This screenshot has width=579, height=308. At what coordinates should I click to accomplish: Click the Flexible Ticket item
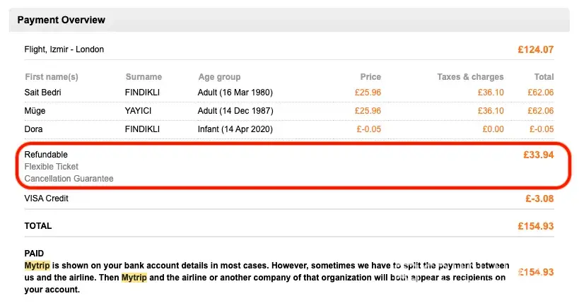pyautogui.click(x=52, y=167)
